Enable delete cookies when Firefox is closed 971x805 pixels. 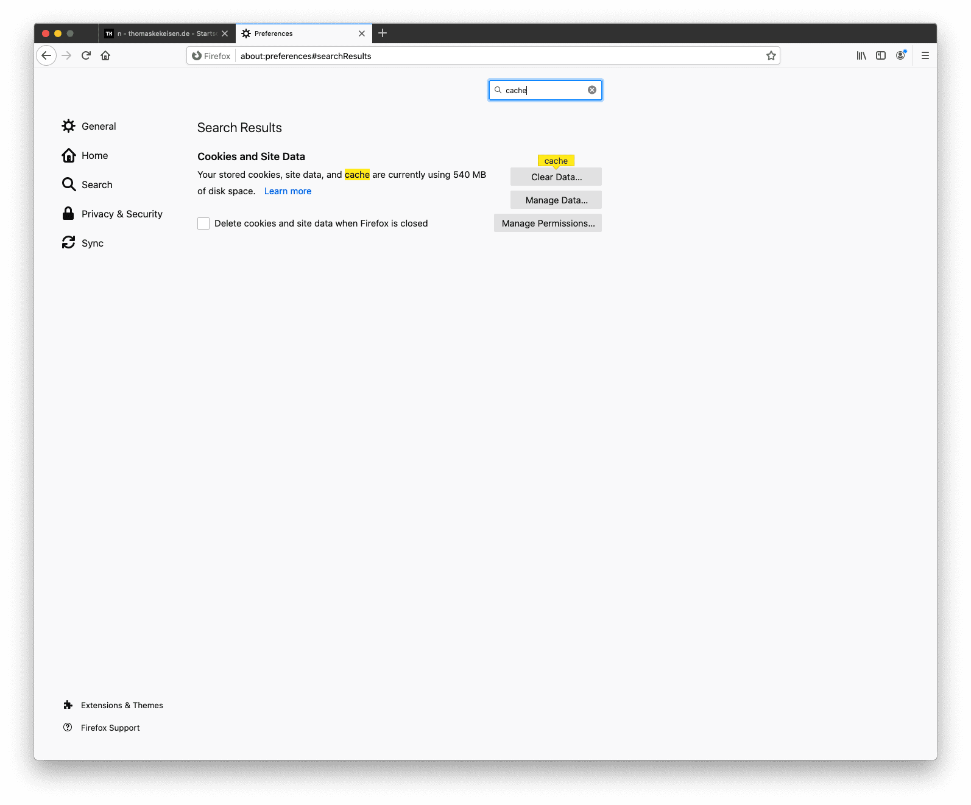[x=203, y=223]
